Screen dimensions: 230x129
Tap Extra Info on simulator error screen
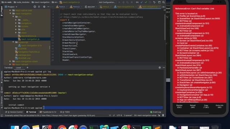[x=220, y=106]
